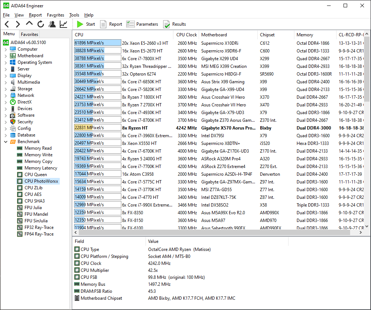This screenshot has height=310, width=371.
Task: Expand the Display tree node
Action: pos(5,76)
